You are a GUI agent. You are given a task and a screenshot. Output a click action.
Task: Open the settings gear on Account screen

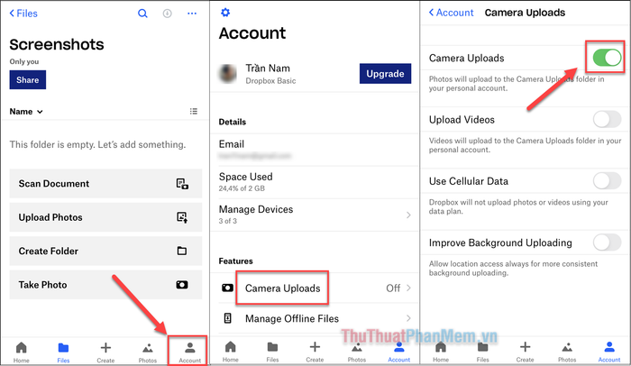225,13
